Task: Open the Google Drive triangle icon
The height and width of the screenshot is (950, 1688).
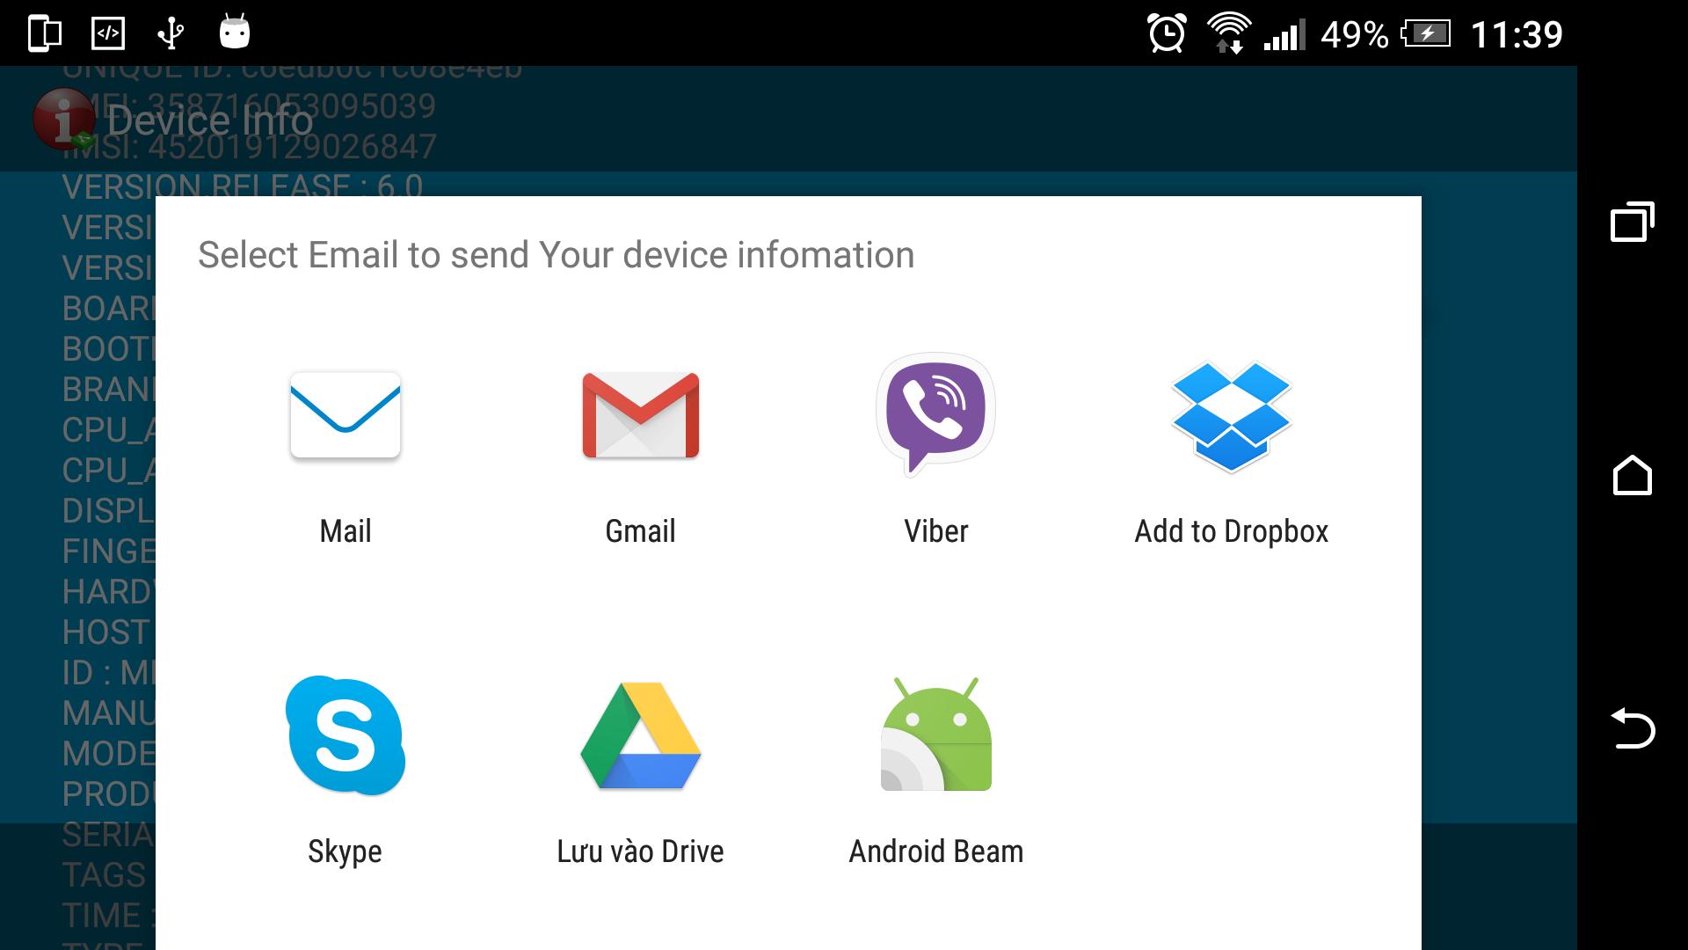Action: tap(641, 735)
